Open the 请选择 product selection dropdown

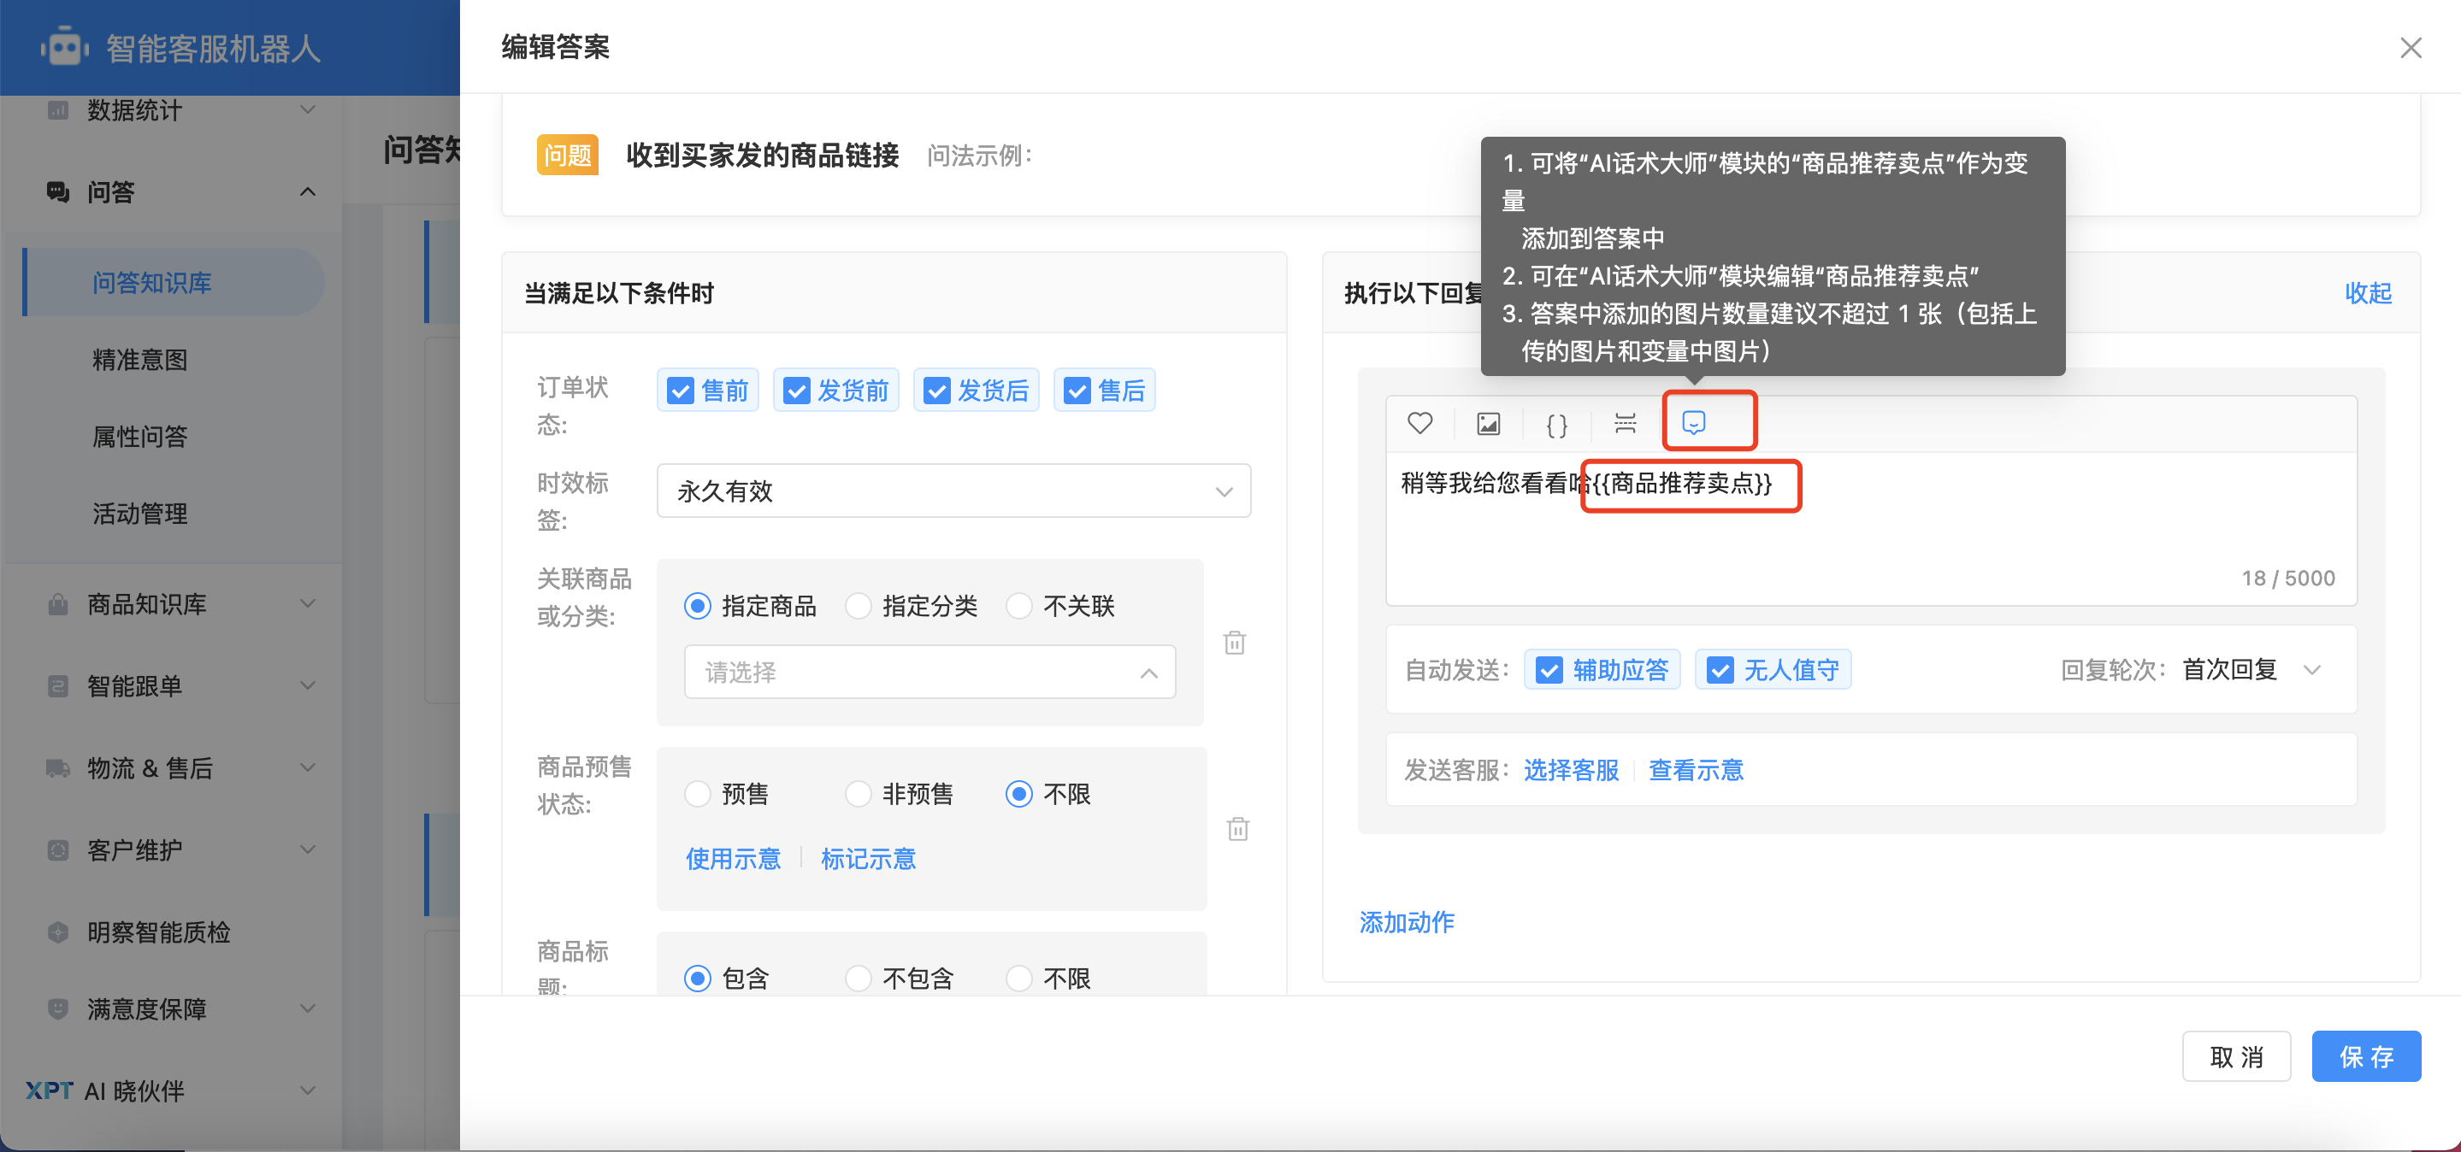(x=930, y=672)
